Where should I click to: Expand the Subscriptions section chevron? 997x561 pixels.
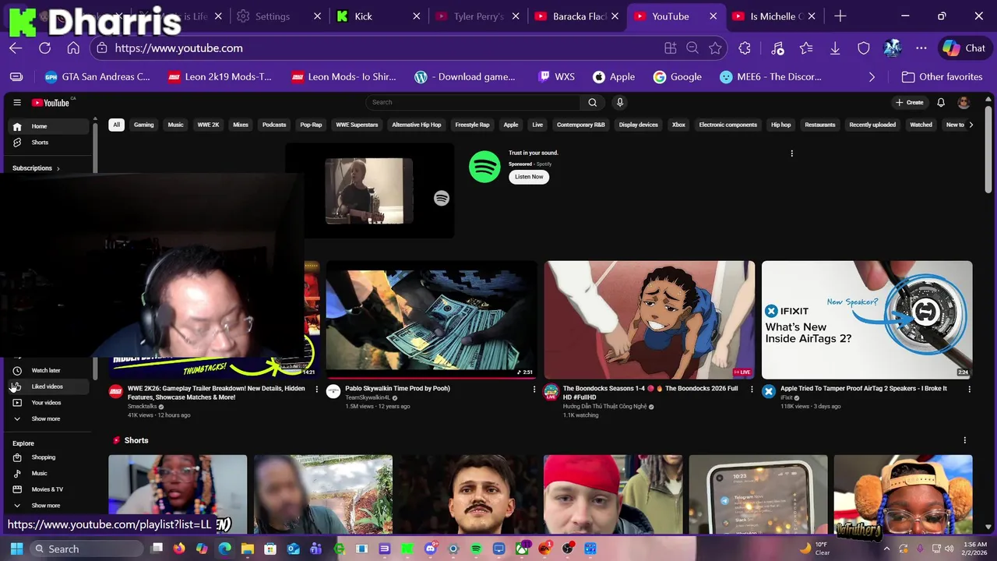(x=58, y=168)
